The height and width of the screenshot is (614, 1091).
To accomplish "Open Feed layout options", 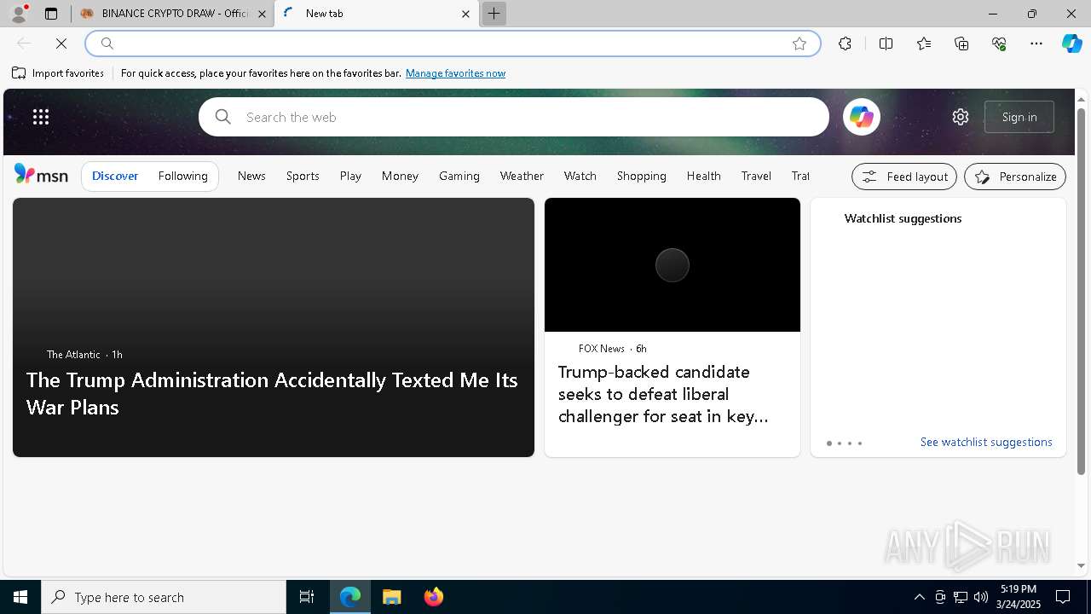I will [x=904, y=177].
